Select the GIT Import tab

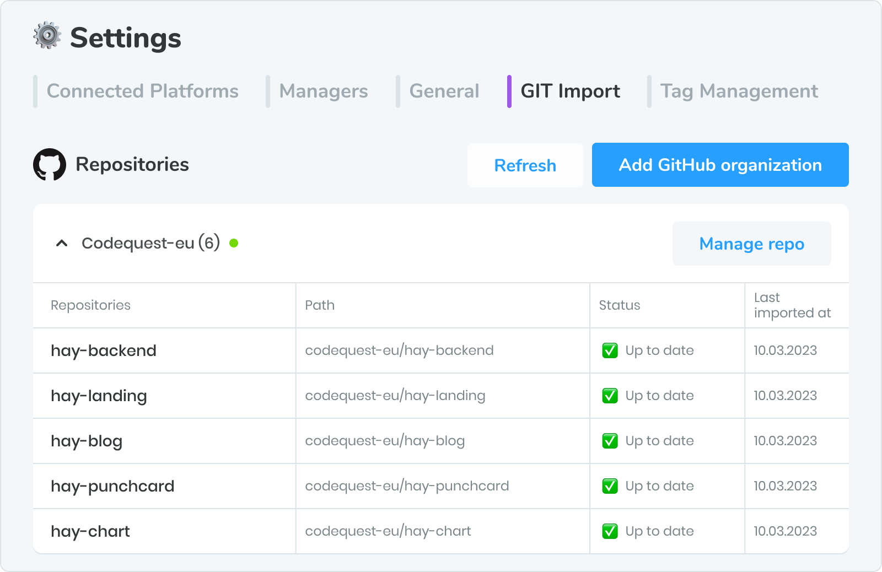[571, 91]
